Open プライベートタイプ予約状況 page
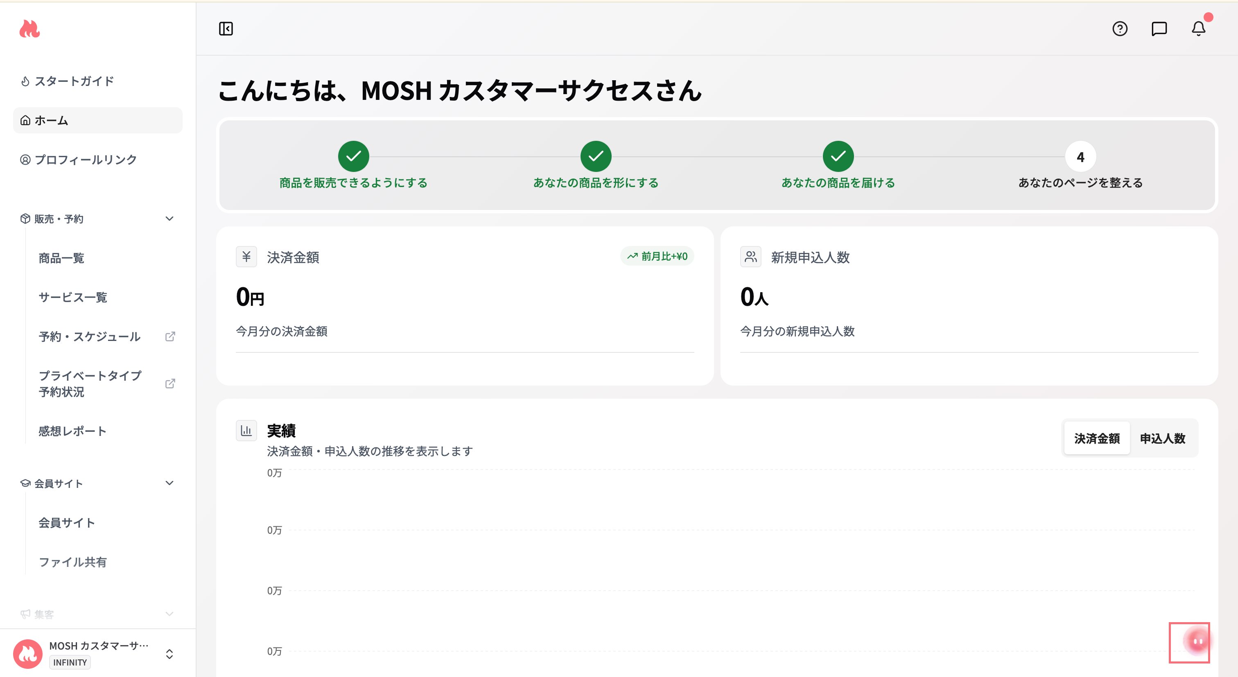This screenshot has width=1238, height=677. click(x=90, y=384)
